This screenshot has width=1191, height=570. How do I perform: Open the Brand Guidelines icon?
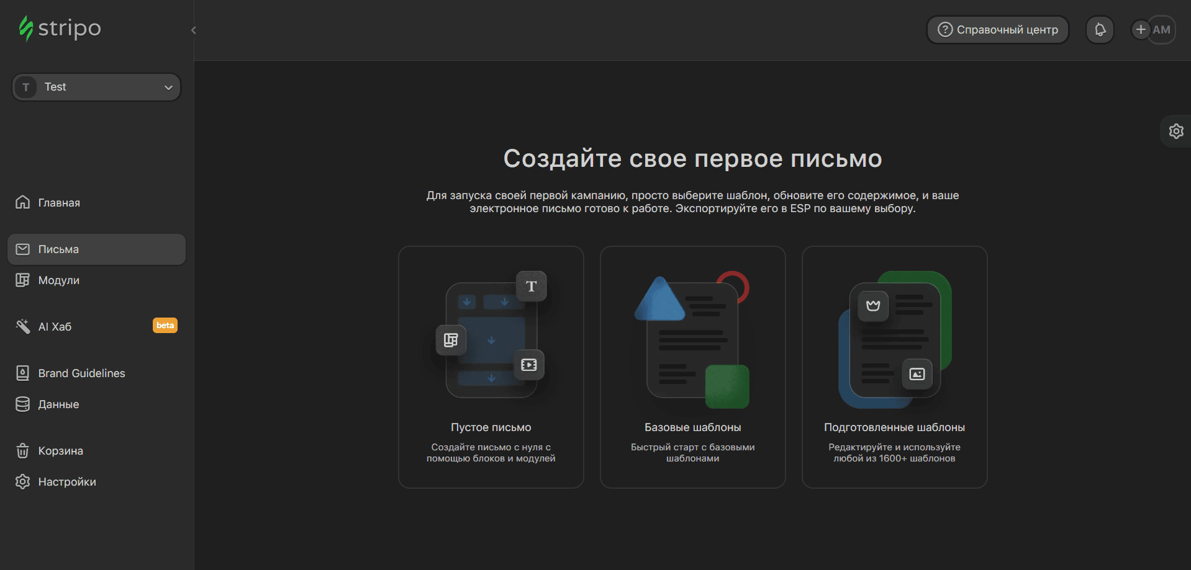22,373
